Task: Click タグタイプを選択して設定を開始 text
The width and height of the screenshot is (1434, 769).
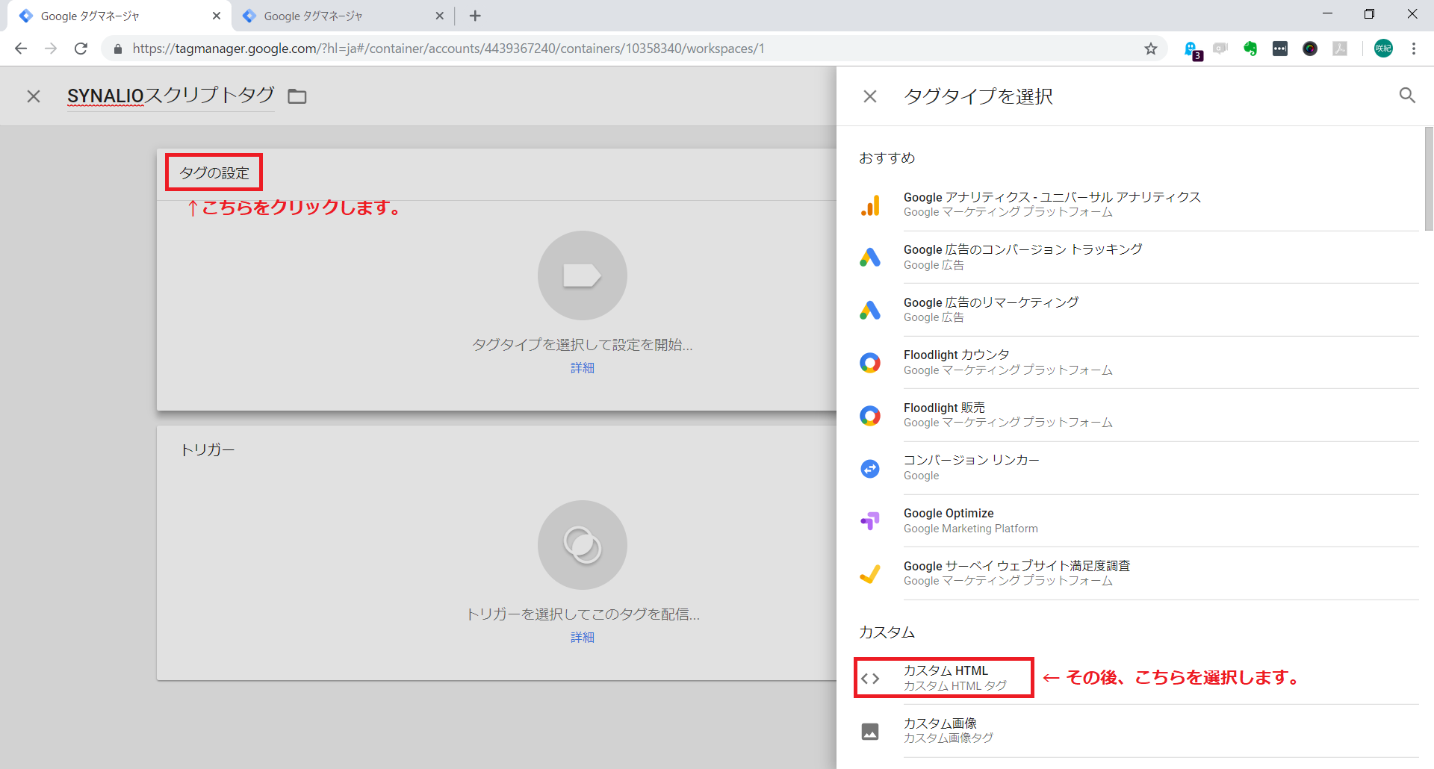Action: coord(583,345)
